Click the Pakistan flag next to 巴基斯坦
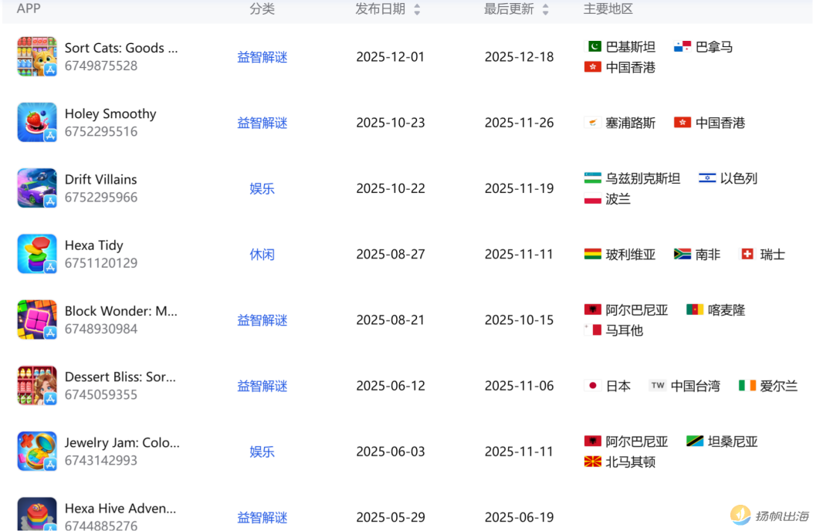Image resolution: width=813 pixels, height=531 pixels. 591,46
